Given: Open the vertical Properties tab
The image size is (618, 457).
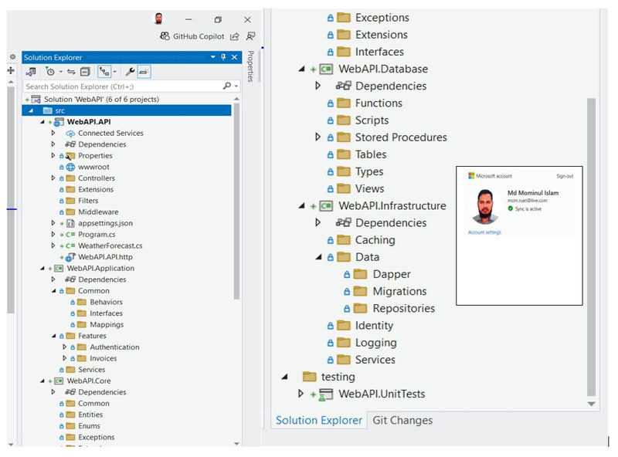Looking at the screenshot, I should (x=250, y=66).
